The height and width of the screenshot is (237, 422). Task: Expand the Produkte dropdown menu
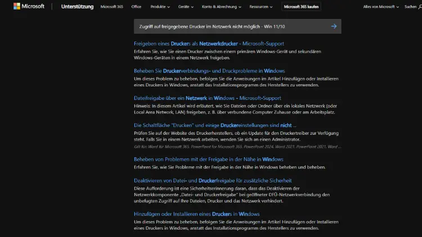pyautogui.click(x=160, y=7)
